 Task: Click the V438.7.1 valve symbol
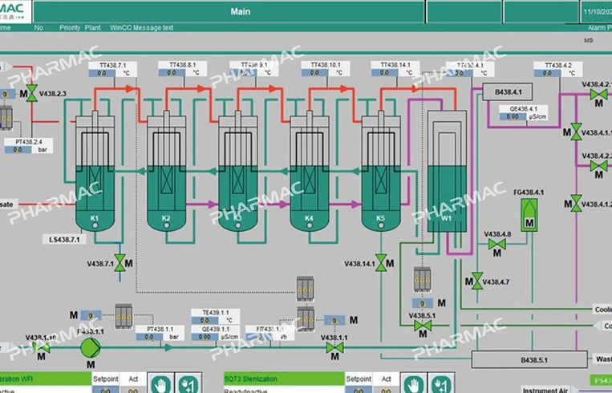(120, 263)
